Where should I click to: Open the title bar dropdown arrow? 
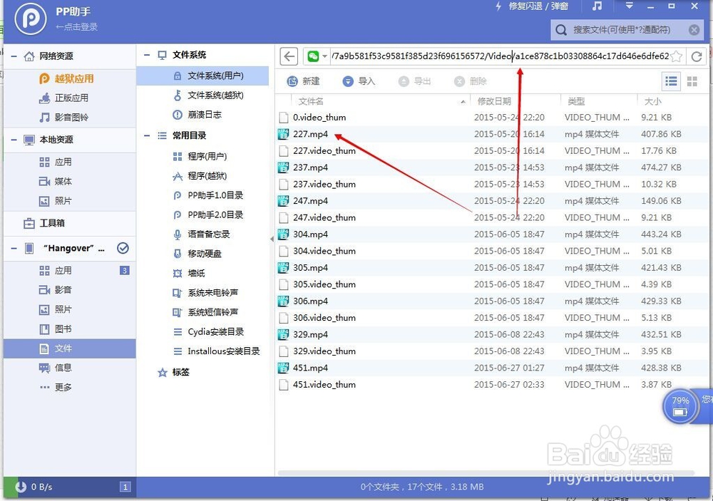pos(627,6)
